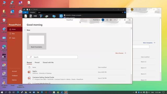Follow More templates link in background window
Image resolution: width=167 pixels, height=94 pixels.
pyautogui.click(x=149, y=43)
